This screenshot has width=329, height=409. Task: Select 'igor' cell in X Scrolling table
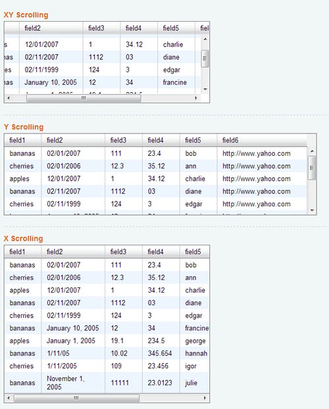click(x=195, y=366)
